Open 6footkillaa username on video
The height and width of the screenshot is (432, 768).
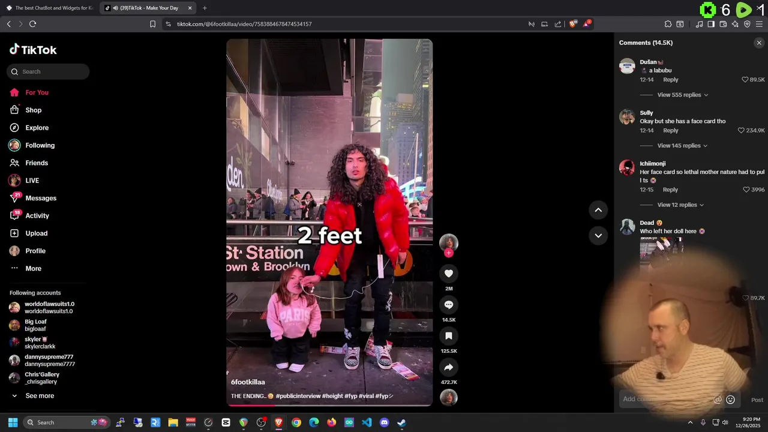tap(248, 382)
